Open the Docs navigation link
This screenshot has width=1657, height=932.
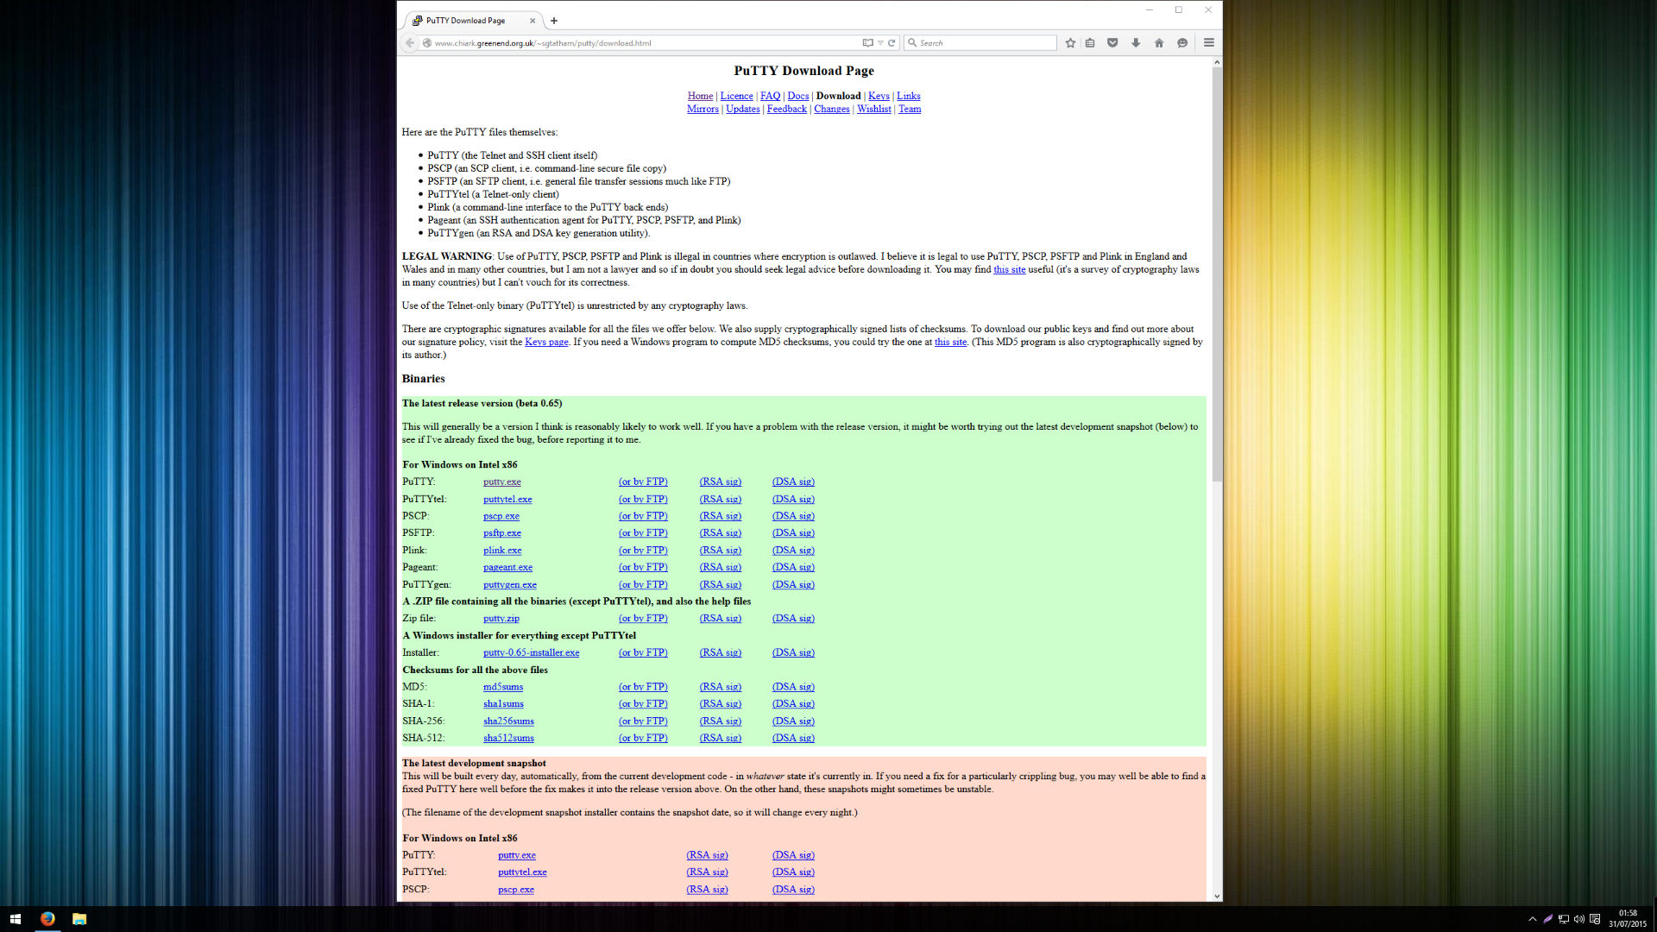pyautogui.click(x=798, y=96)
